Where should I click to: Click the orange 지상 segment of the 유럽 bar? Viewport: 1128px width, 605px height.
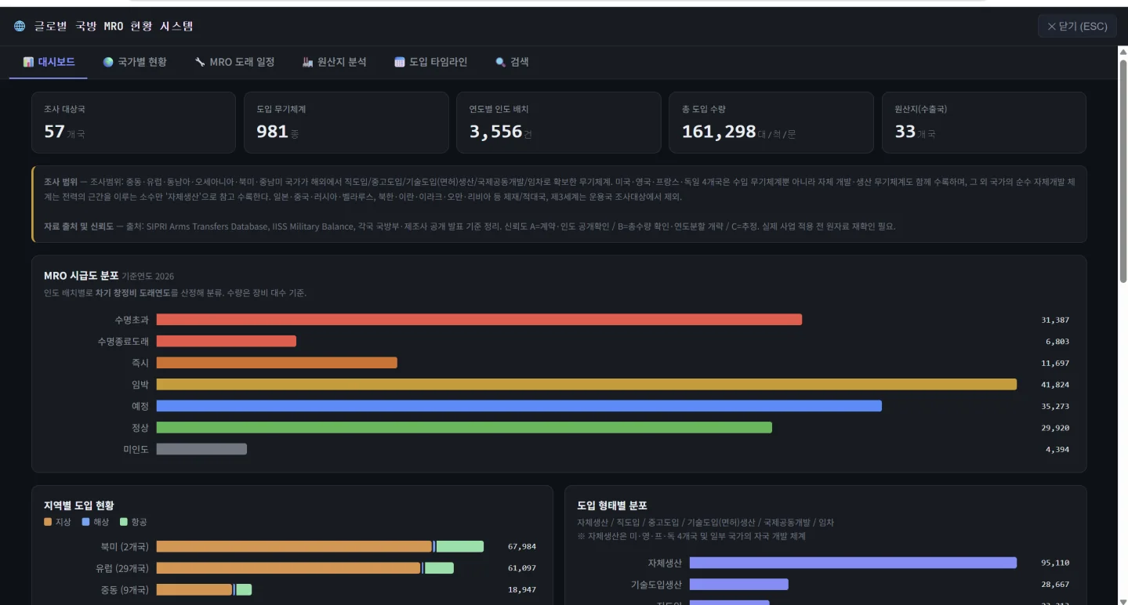pyautogui.click(x=288, y=568)
